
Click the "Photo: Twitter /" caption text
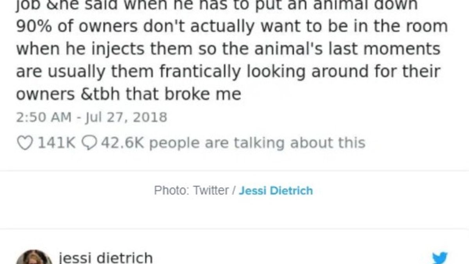coord(195,191)
